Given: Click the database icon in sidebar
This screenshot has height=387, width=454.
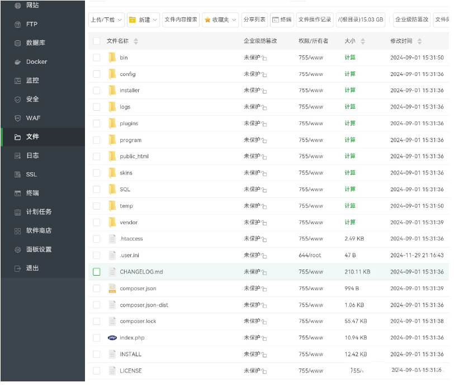Looking at the screenshot, I should click(17, 43).
